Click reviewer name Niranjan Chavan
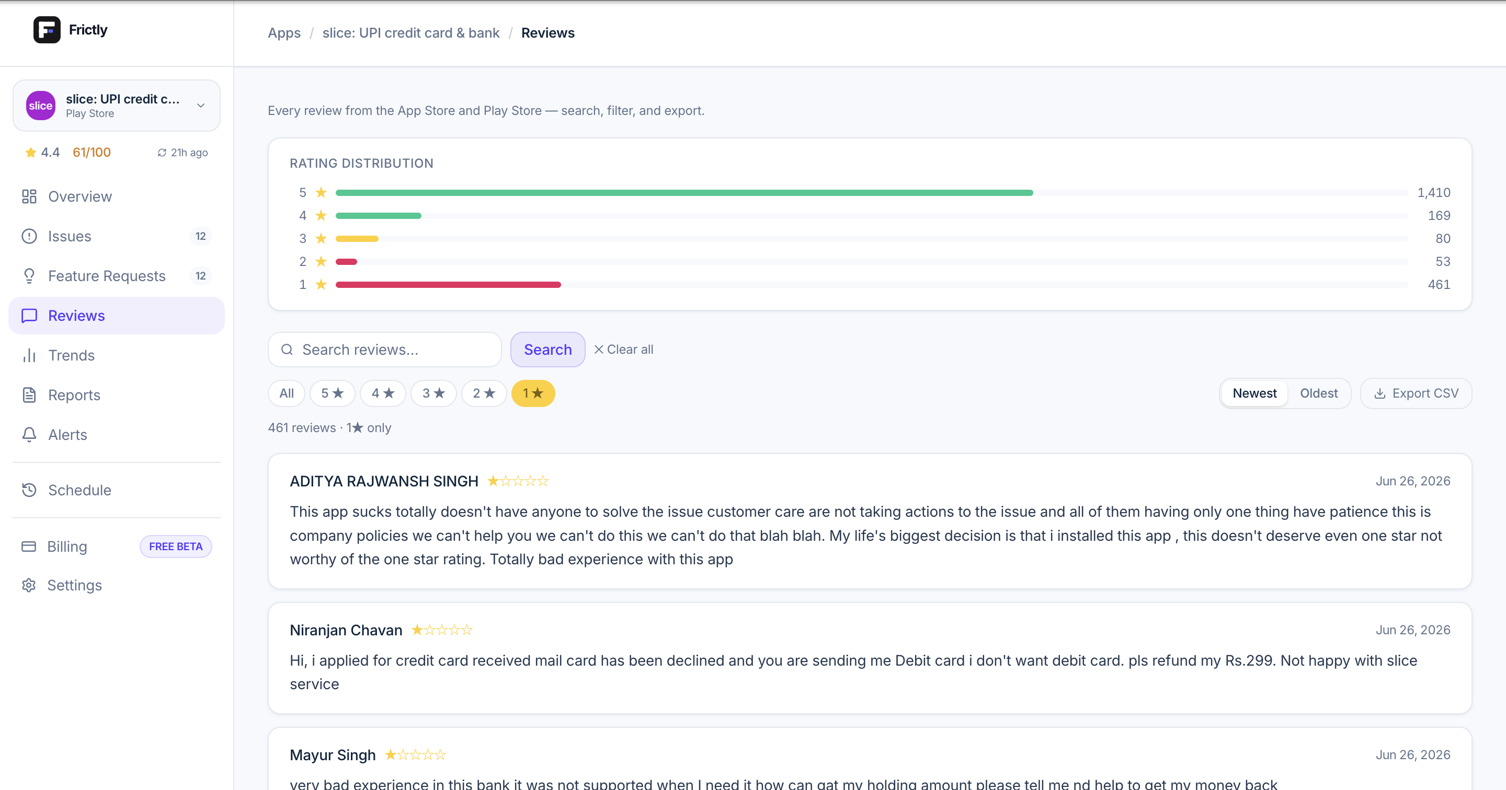Viewport: 1506px width, 790px height. pos(346,630)
